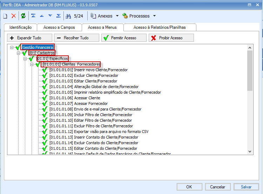This screenshot has width=263, height=194.
Task: Click the tree scrollbar up arrow
Action: (x=250, y=48)
